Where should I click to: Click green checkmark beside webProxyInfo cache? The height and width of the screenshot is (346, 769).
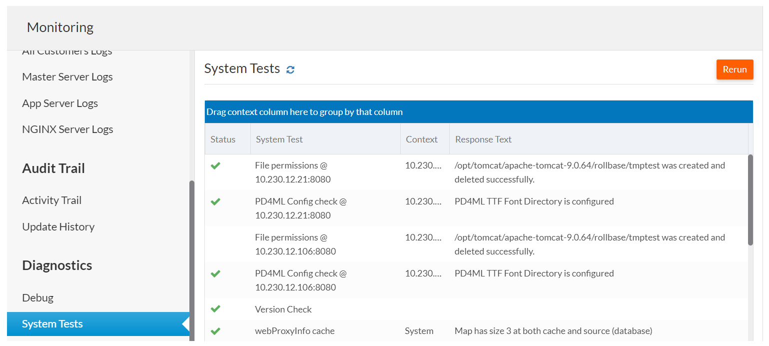pos(215,330)
